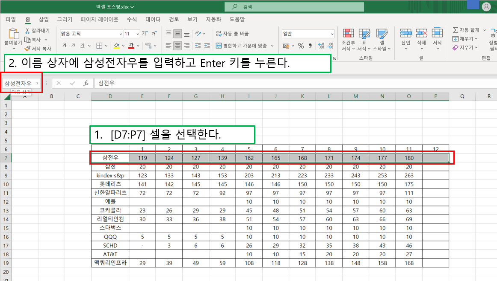Image resolution: width=497 pixels, height=281 pixels.
Task: Switch to the Insert (삽입) tab
Action: (x=44, y=19)
